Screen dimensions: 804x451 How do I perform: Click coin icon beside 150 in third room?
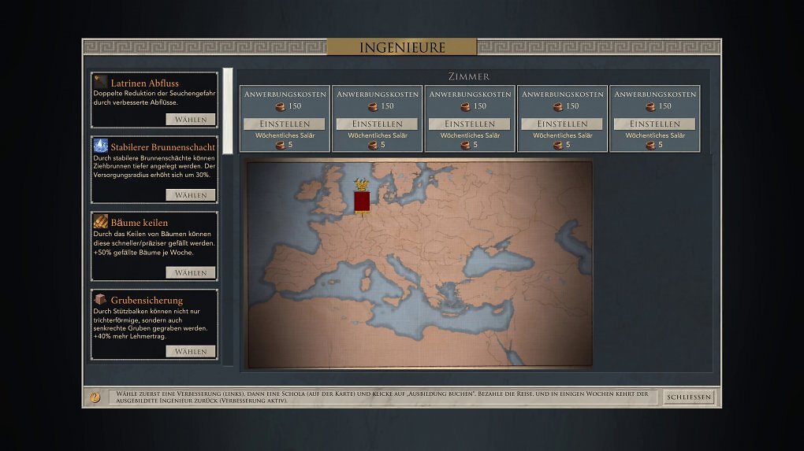(466, 106)
